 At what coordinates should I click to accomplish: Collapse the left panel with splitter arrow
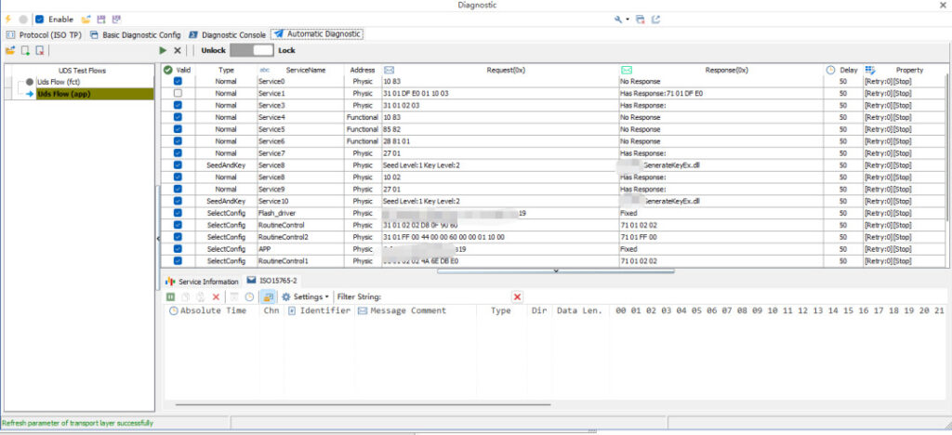157,239
